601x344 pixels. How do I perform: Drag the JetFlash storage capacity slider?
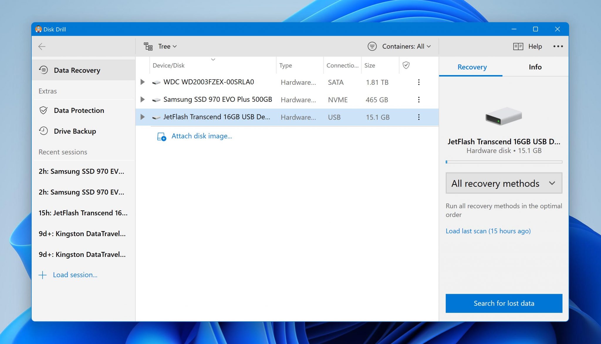coord(447,162)
